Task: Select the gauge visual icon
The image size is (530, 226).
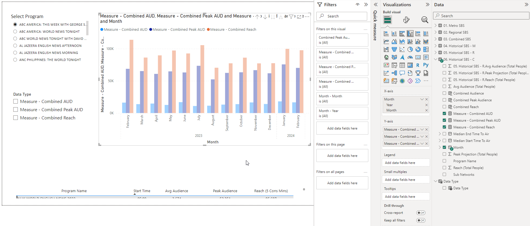Action: click(x=410, y=57)
